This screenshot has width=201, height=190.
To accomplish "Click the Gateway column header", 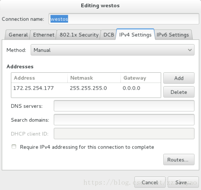I will (141, 78).
